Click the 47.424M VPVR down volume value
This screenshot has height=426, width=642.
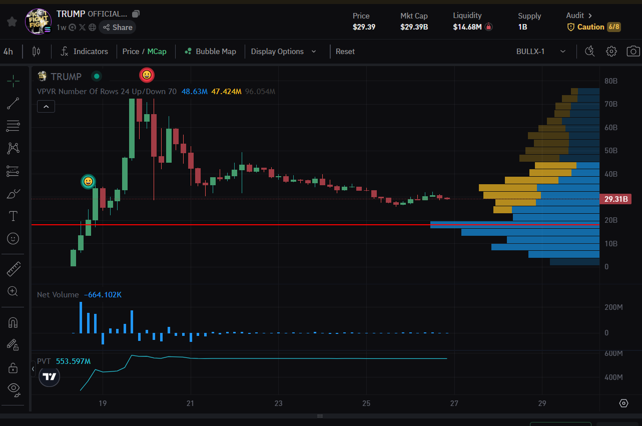point(226,91)
